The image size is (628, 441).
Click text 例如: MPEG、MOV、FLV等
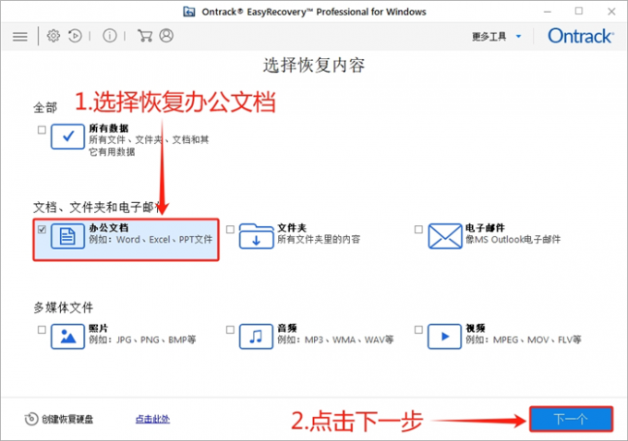click(x=524, y=340)
